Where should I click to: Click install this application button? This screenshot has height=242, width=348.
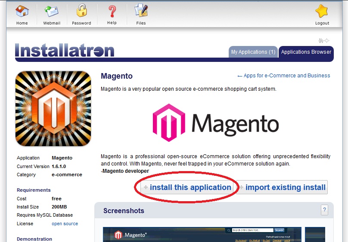coord(187,187)
